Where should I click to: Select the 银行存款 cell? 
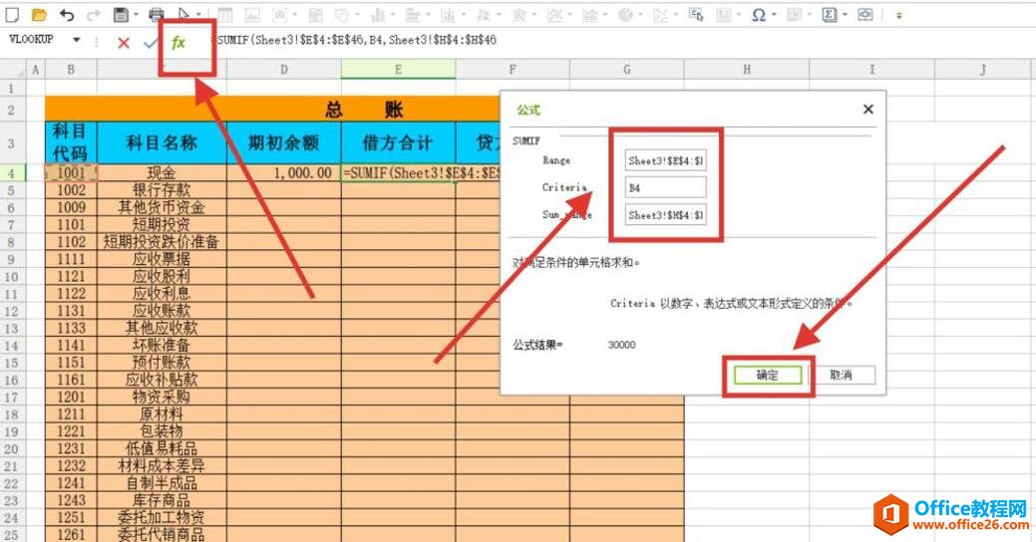[162, 190]
